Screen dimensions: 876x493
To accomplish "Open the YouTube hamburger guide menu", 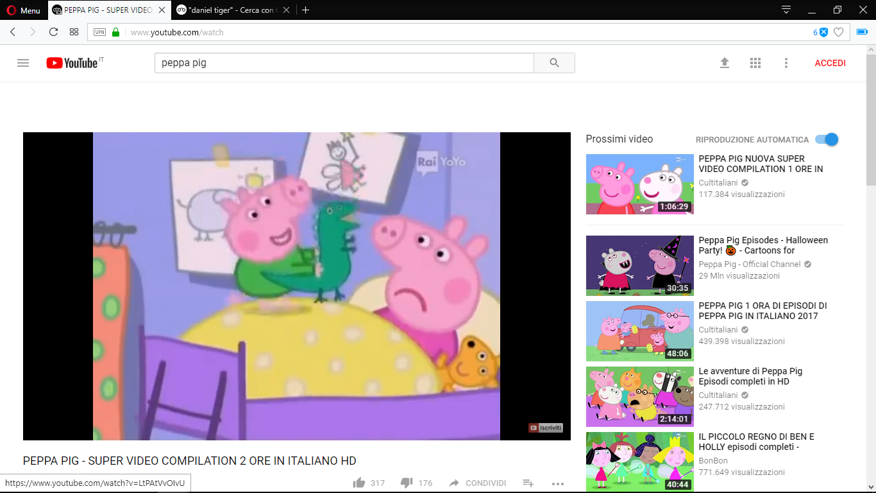I will point(23,63).
